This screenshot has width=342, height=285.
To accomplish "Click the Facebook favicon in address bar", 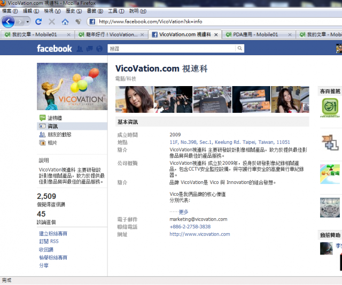I will point(92,21).
